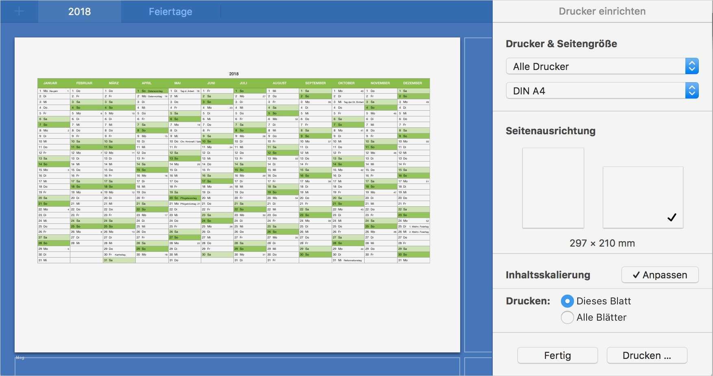The image size is (713, 376).
Task: Add a new sheet with plus icon
Action: coord(19,11)
